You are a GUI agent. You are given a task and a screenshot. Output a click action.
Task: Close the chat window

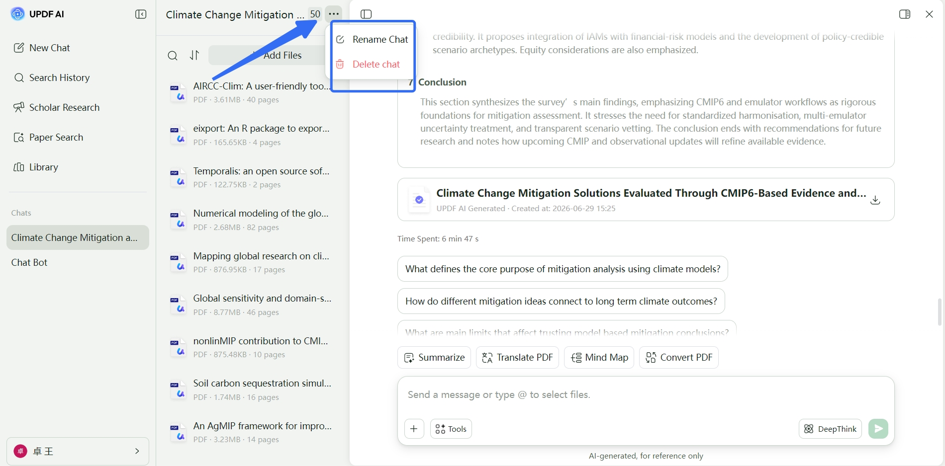coord(929,14)
